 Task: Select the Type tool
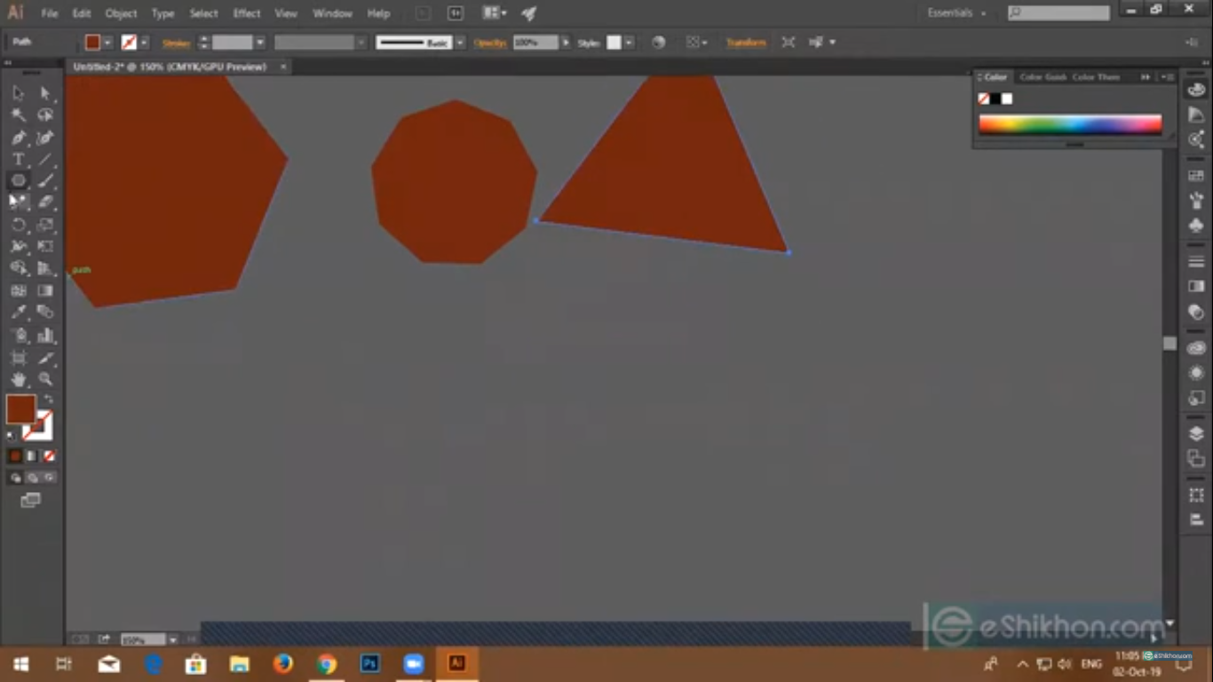tap(17, 159)
